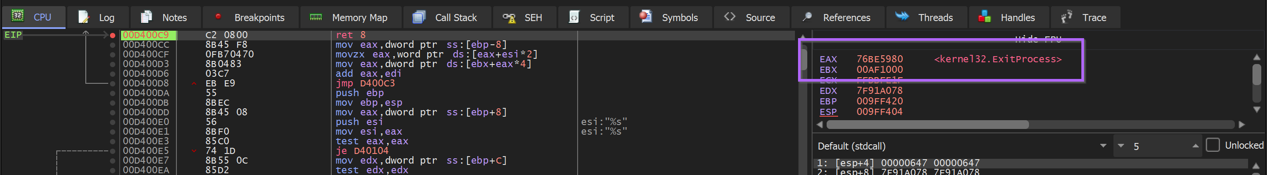Image resolution: width=1267 pixels, height=175 pixels.
Task: Select address 00D400E7 in the disassembly
Action: pos(146,161)
